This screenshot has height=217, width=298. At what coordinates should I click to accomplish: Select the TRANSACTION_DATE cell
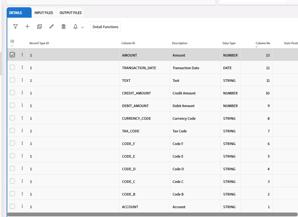pos(144,67)
